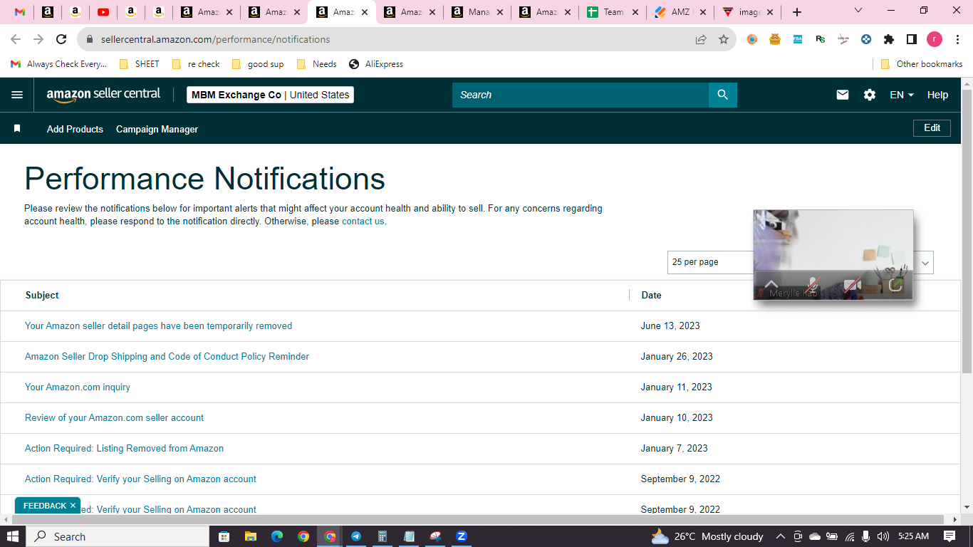Image resolution: width=973 pixels, height=547 pixels.
Task: Open Microsoft Edge from the taskbar
Action: (276, 536)
